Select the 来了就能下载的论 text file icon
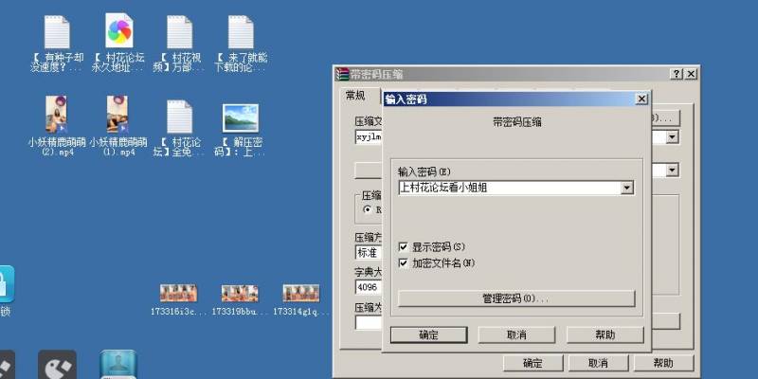Screen dimensions: 758x379 pyautogui.click(x=240, y=32)
